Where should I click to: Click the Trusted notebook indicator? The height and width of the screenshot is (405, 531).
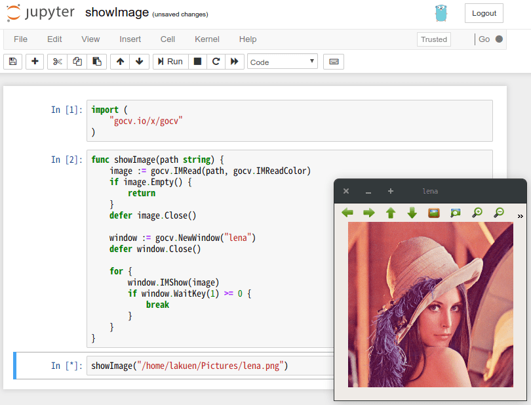pos(434,39)
